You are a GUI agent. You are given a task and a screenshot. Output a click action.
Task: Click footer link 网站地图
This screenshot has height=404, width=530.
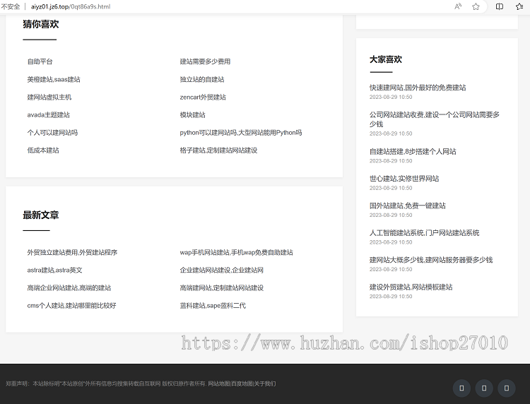pos(218,384)
